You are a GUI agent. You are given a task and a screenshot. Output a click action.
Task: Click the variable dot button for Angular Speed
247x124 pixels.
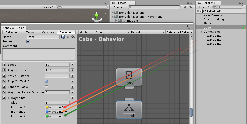point(72,70)
